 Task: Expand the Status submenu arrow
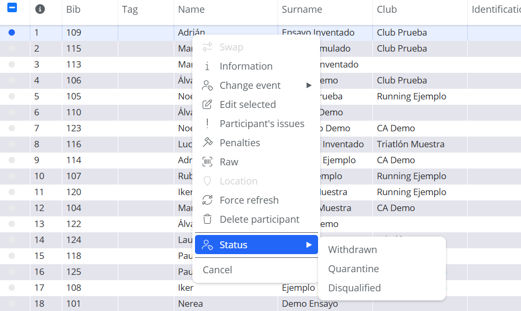click(309, 245)
